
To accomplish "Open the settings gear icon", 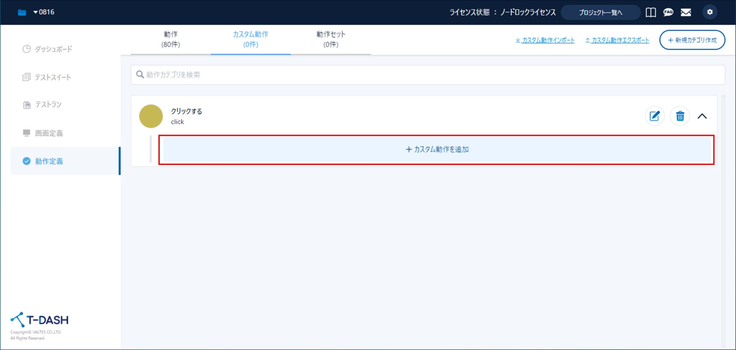I will tap(710, 12).
